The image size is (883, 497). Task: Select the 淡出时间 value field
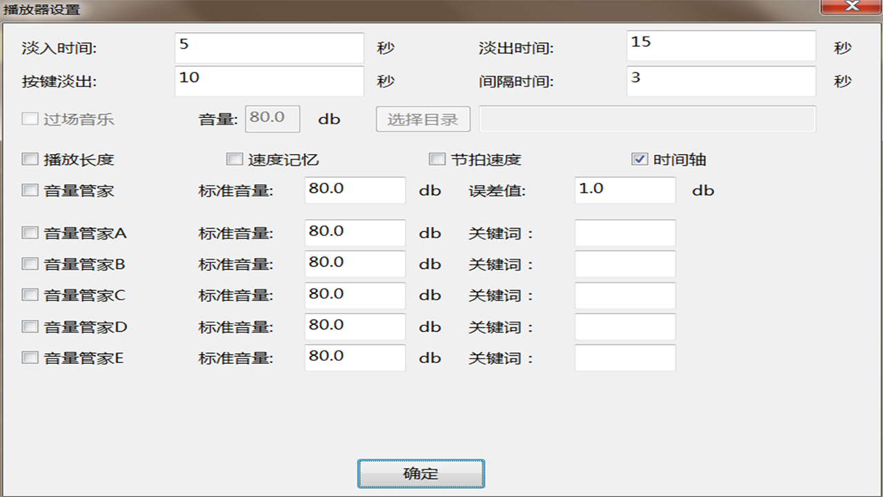720,46
